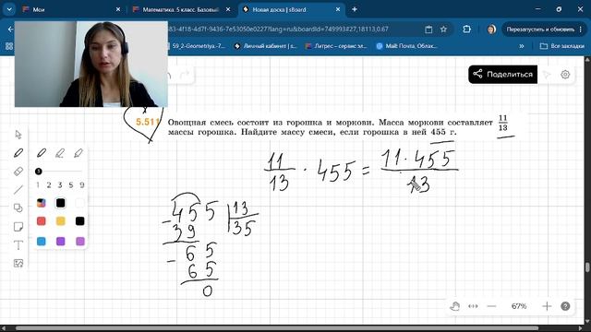Click the browser address bar URL
591x332 pixels.
pyautogui.click(x=279, y=29)
